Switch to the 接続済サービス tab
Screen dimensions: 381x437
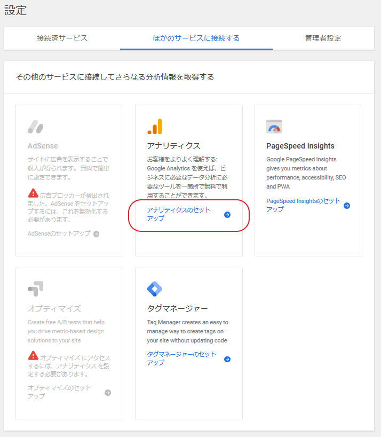coord(62,38)
